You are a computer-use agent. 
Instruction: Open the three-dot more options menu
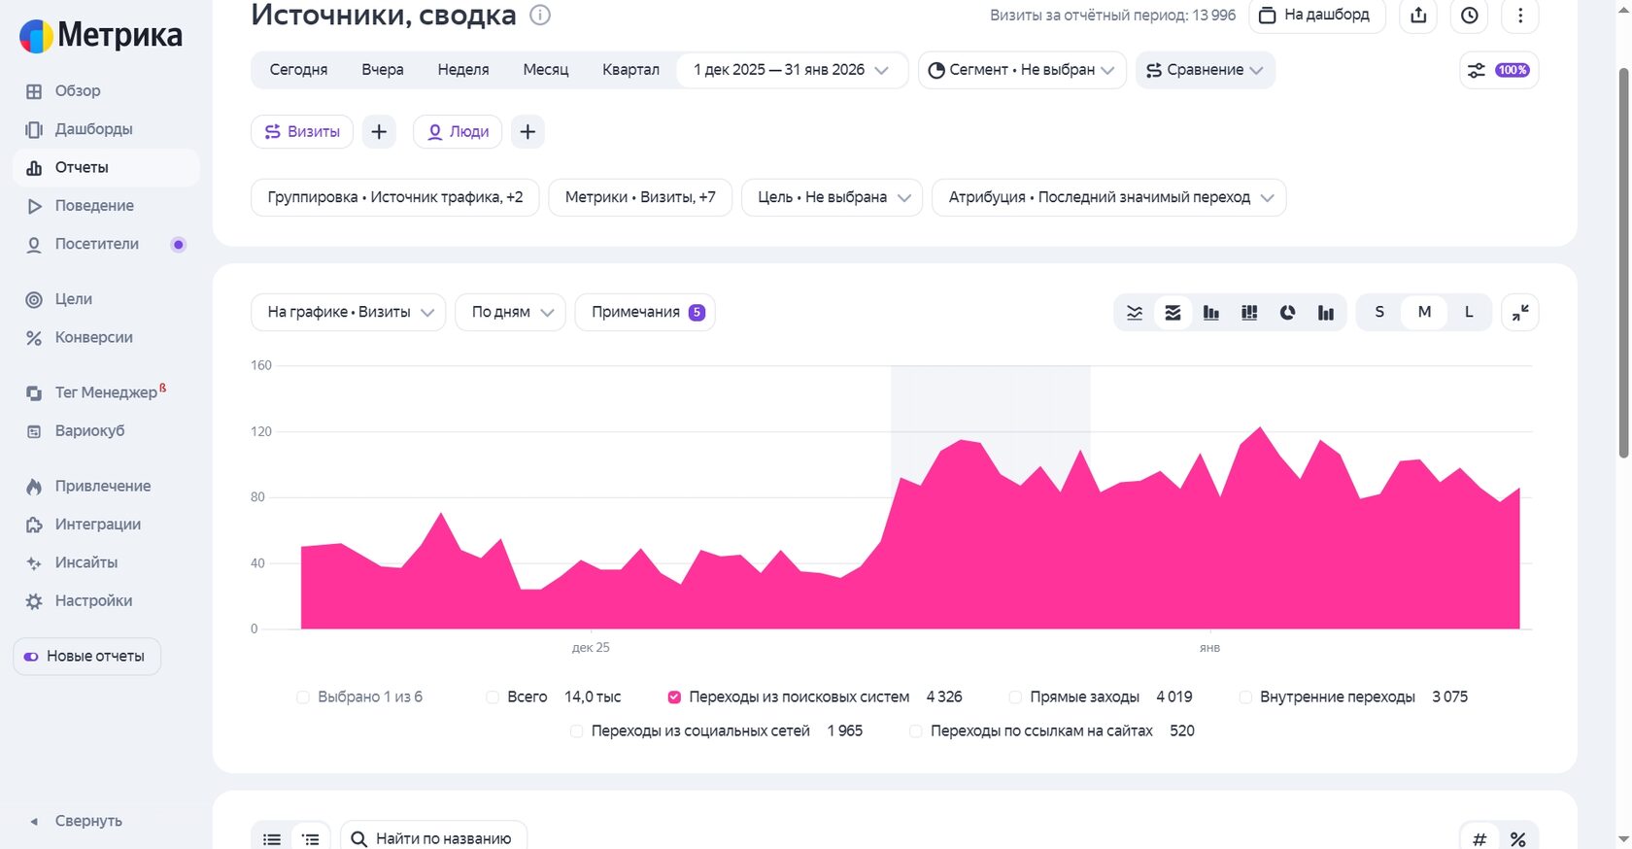point(1520,16)
